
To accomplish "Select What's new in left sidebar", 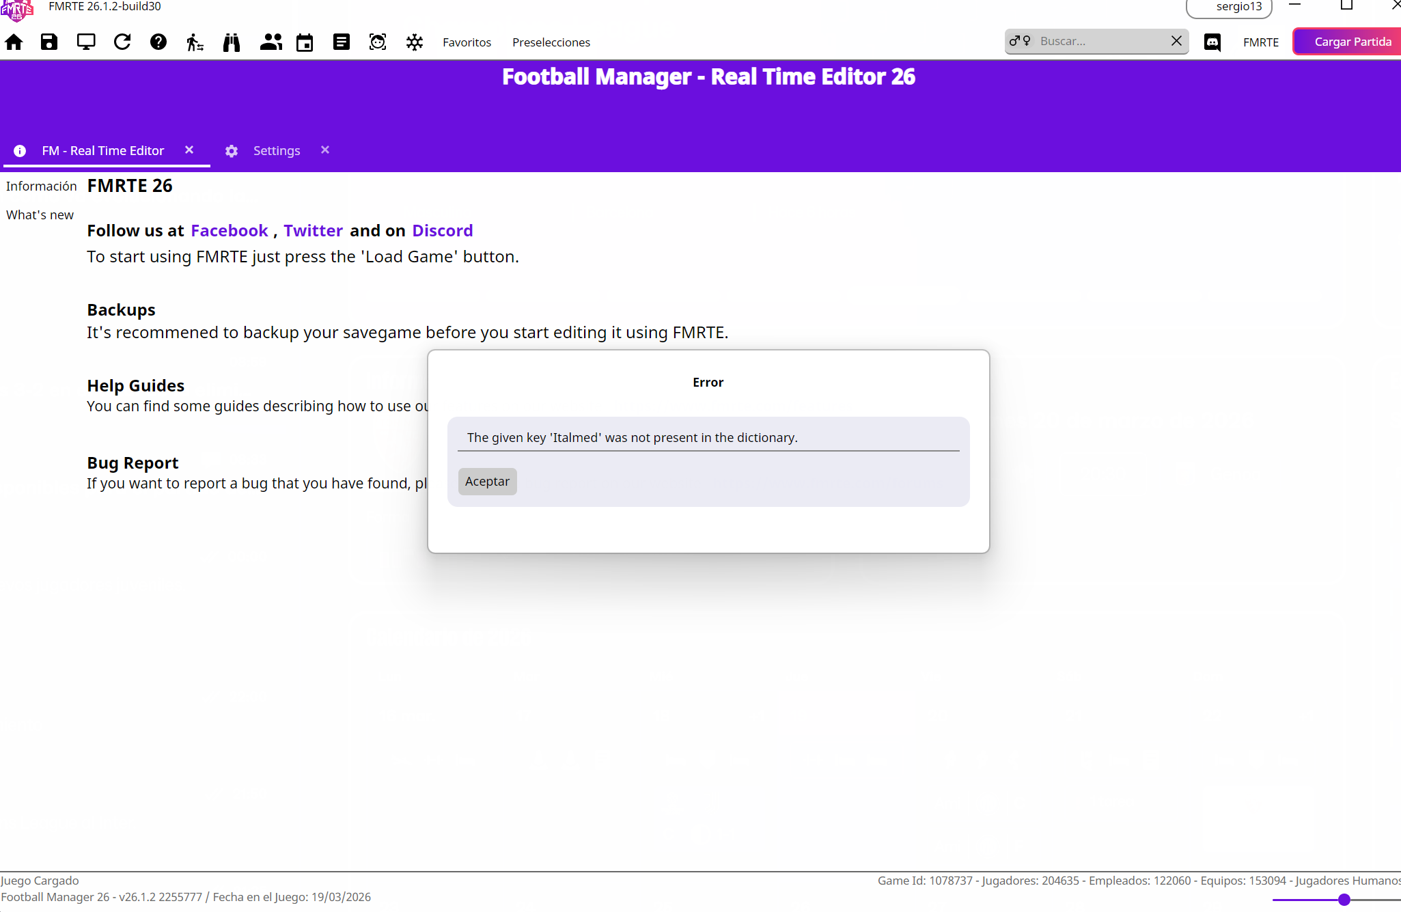I will (x=40, y=215).
